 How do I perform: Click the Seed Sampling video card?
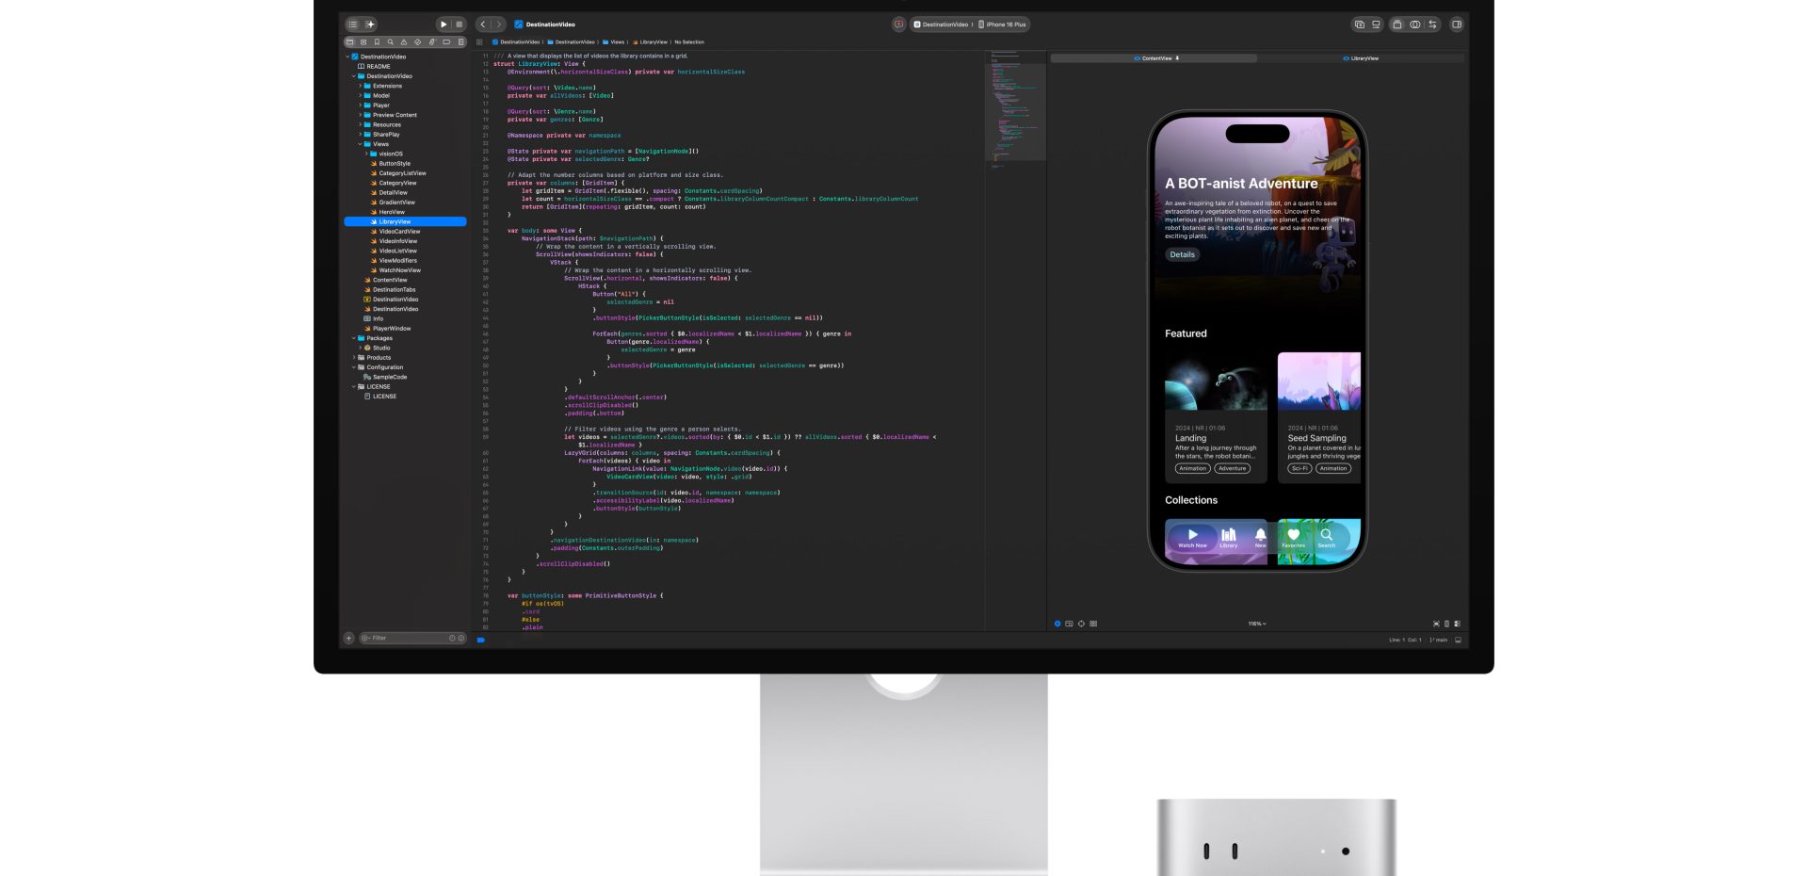coord(1319,418)
